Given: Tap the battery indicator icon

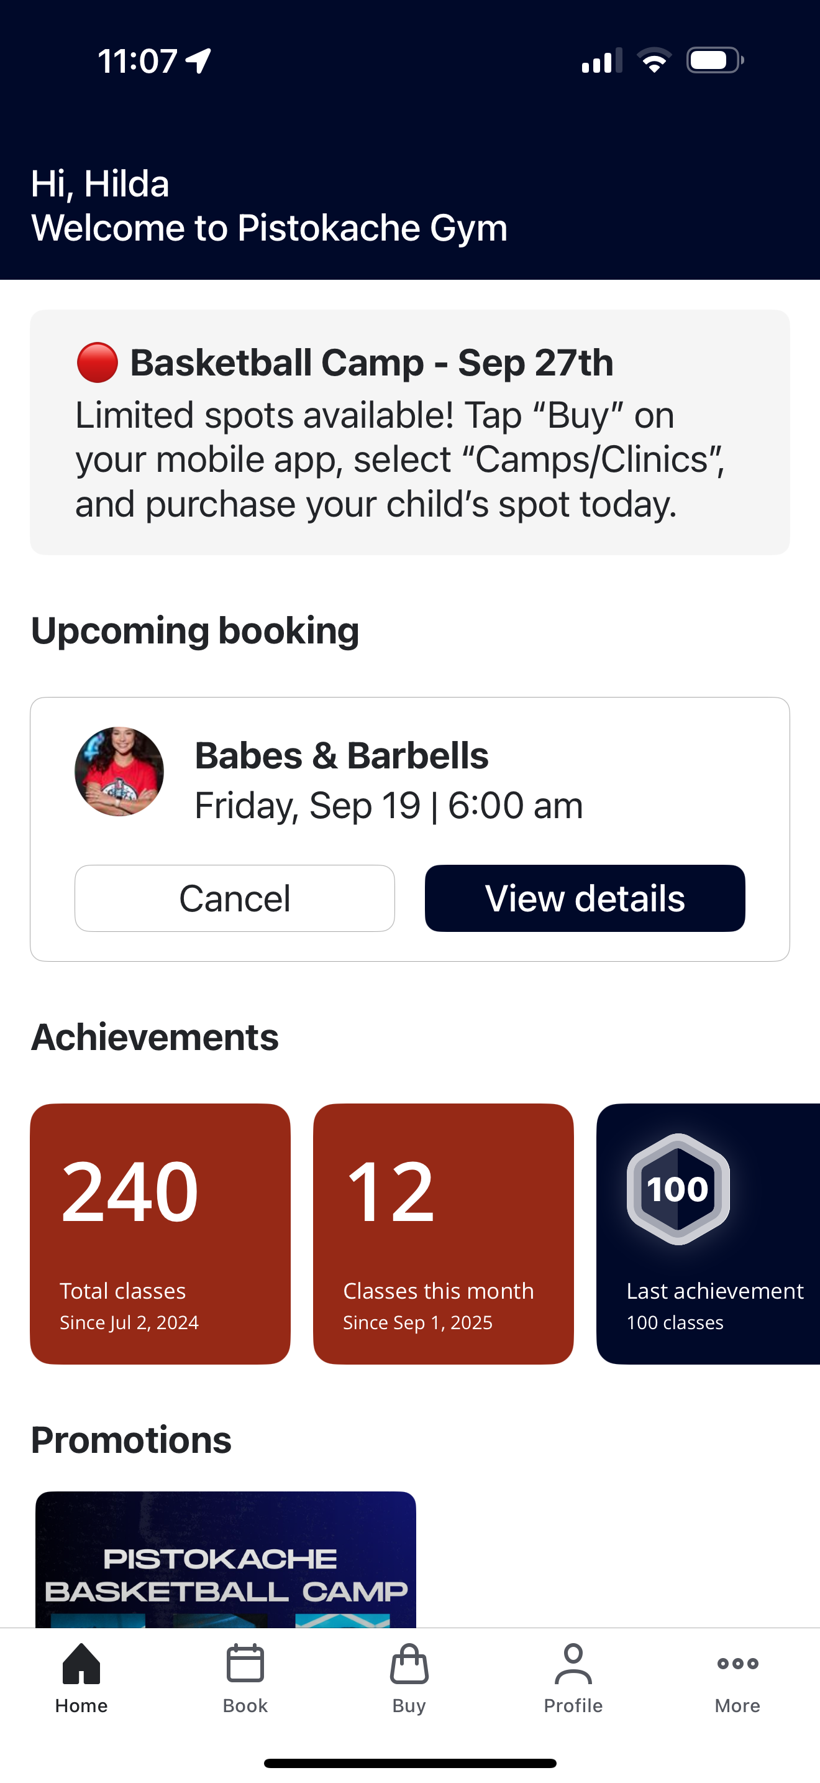Looking at the screenshot, I should [x=714, y=61].
